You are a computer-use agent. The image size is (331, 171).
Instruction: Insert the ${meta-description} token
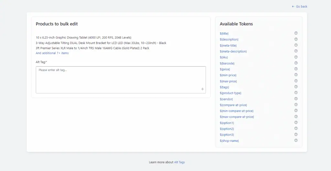click(233, 51)
